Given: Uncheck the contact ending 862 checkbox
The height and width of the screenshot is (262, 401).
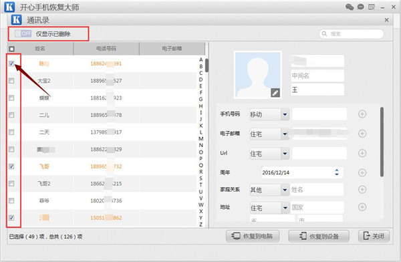Looking at the screenshot, I should tap(11, 218).
